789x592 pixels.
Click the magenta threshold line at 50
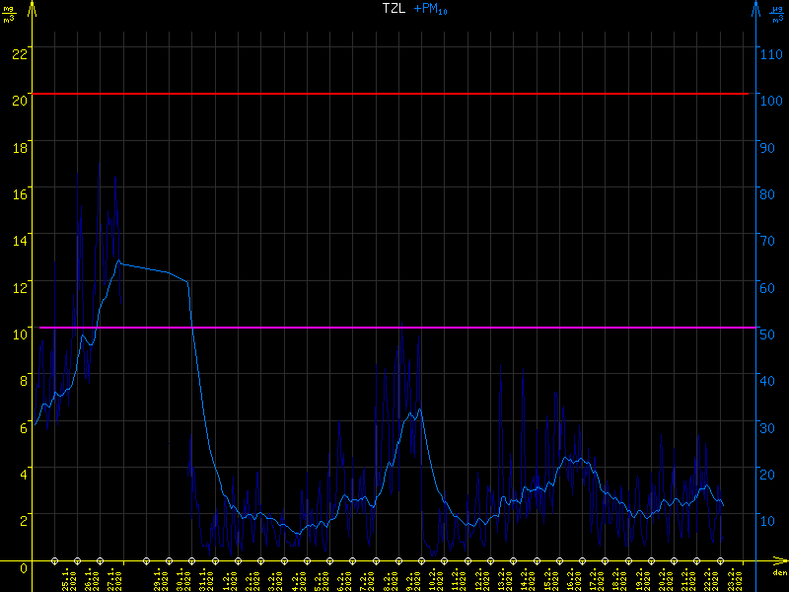pyautogui.click(x=394, y=327)
